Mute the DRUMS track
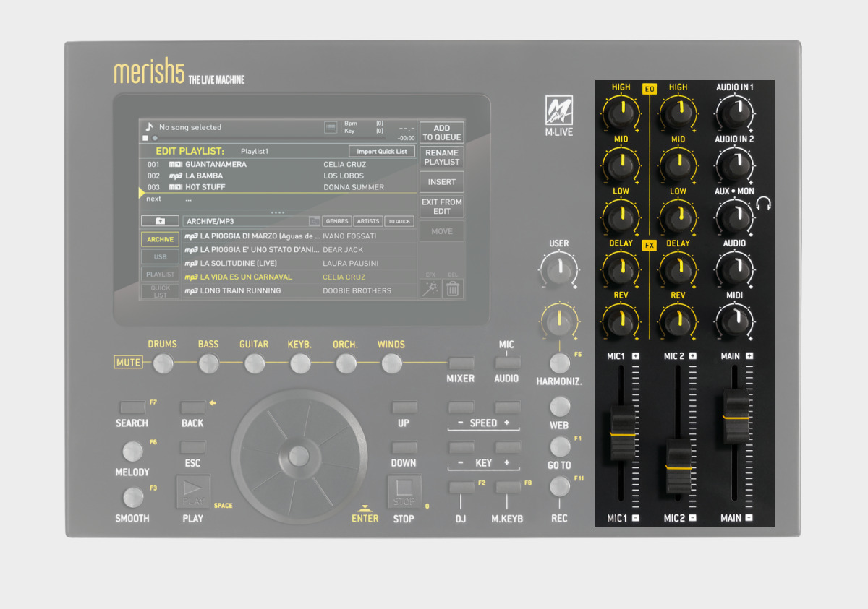The image size is (868, 609). pyautogui.click(x=163, y=363)
